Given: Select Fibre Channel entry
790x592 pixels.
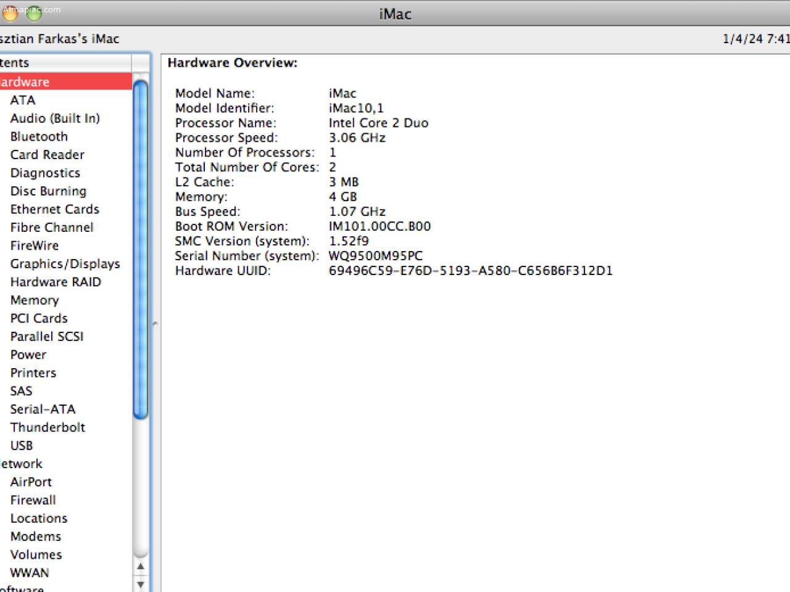Looking at the screenshot, I should (x=52, y=228).
